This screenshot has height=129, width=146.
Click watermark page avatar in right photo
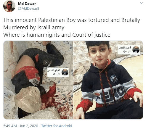[x=136, y=49]
